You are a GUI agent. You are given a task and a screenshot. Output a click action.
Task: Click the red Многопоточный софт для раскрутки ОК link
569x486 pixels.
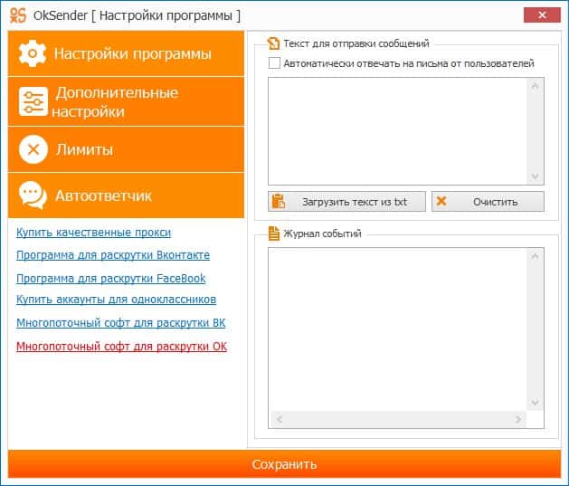(x=121, y=347)
